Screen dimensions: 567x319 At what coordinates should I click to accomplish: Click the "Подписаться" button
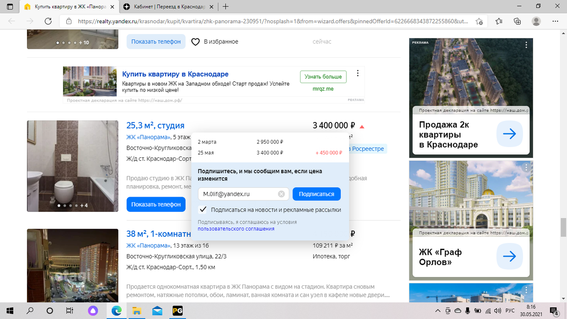coord(317,194)
